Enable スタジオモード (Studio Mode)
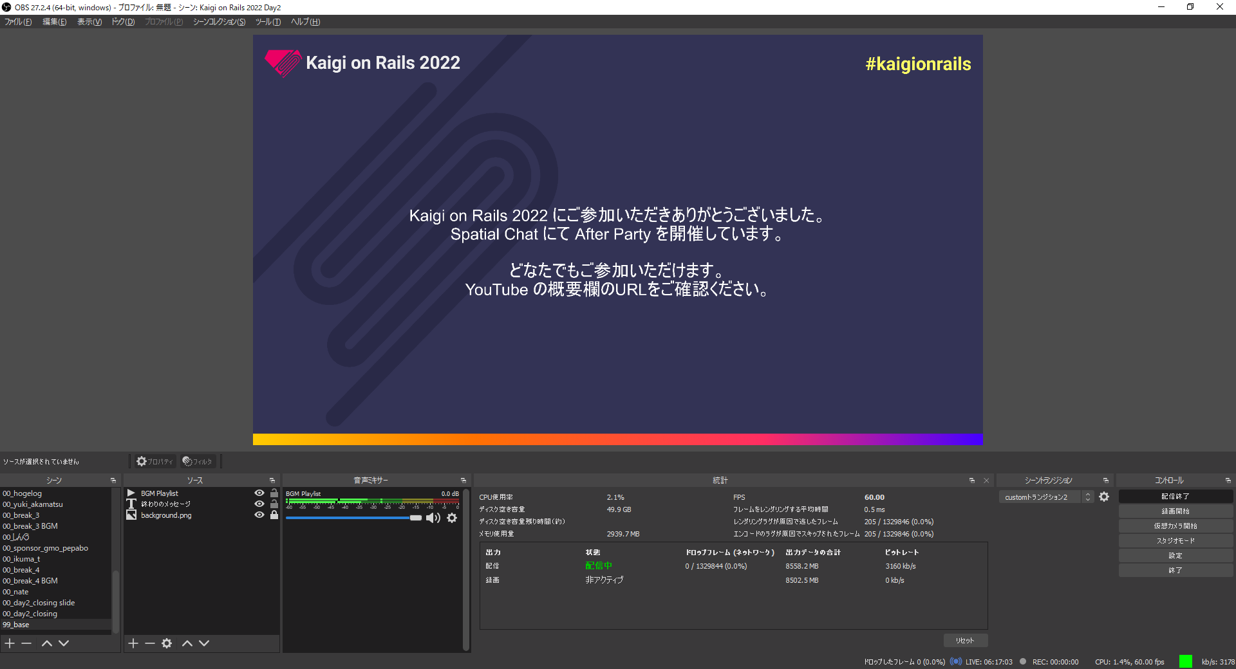Image resolution: width=1236 pixels, height=669 pixels. click(x=1175, y=541)
